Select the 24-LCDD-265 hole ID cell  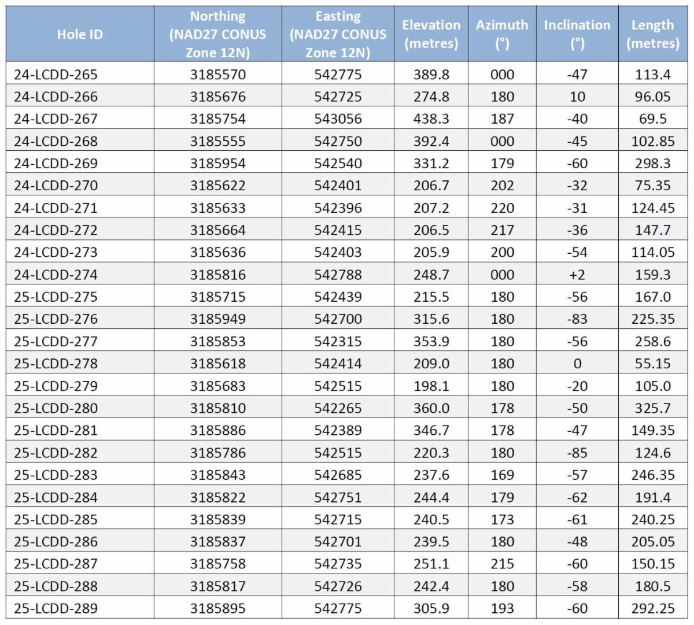click(56, 75)
